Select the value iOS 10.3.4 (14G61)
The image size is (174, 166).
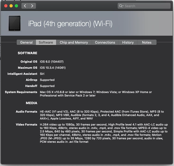(x=53, y=68)
